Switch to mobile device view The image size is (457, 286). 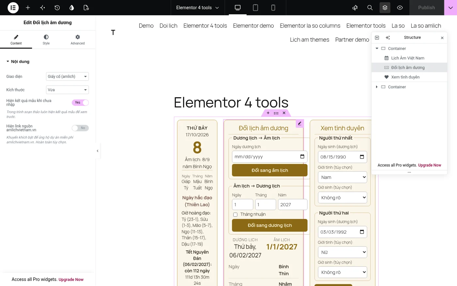tap(273, 8)
